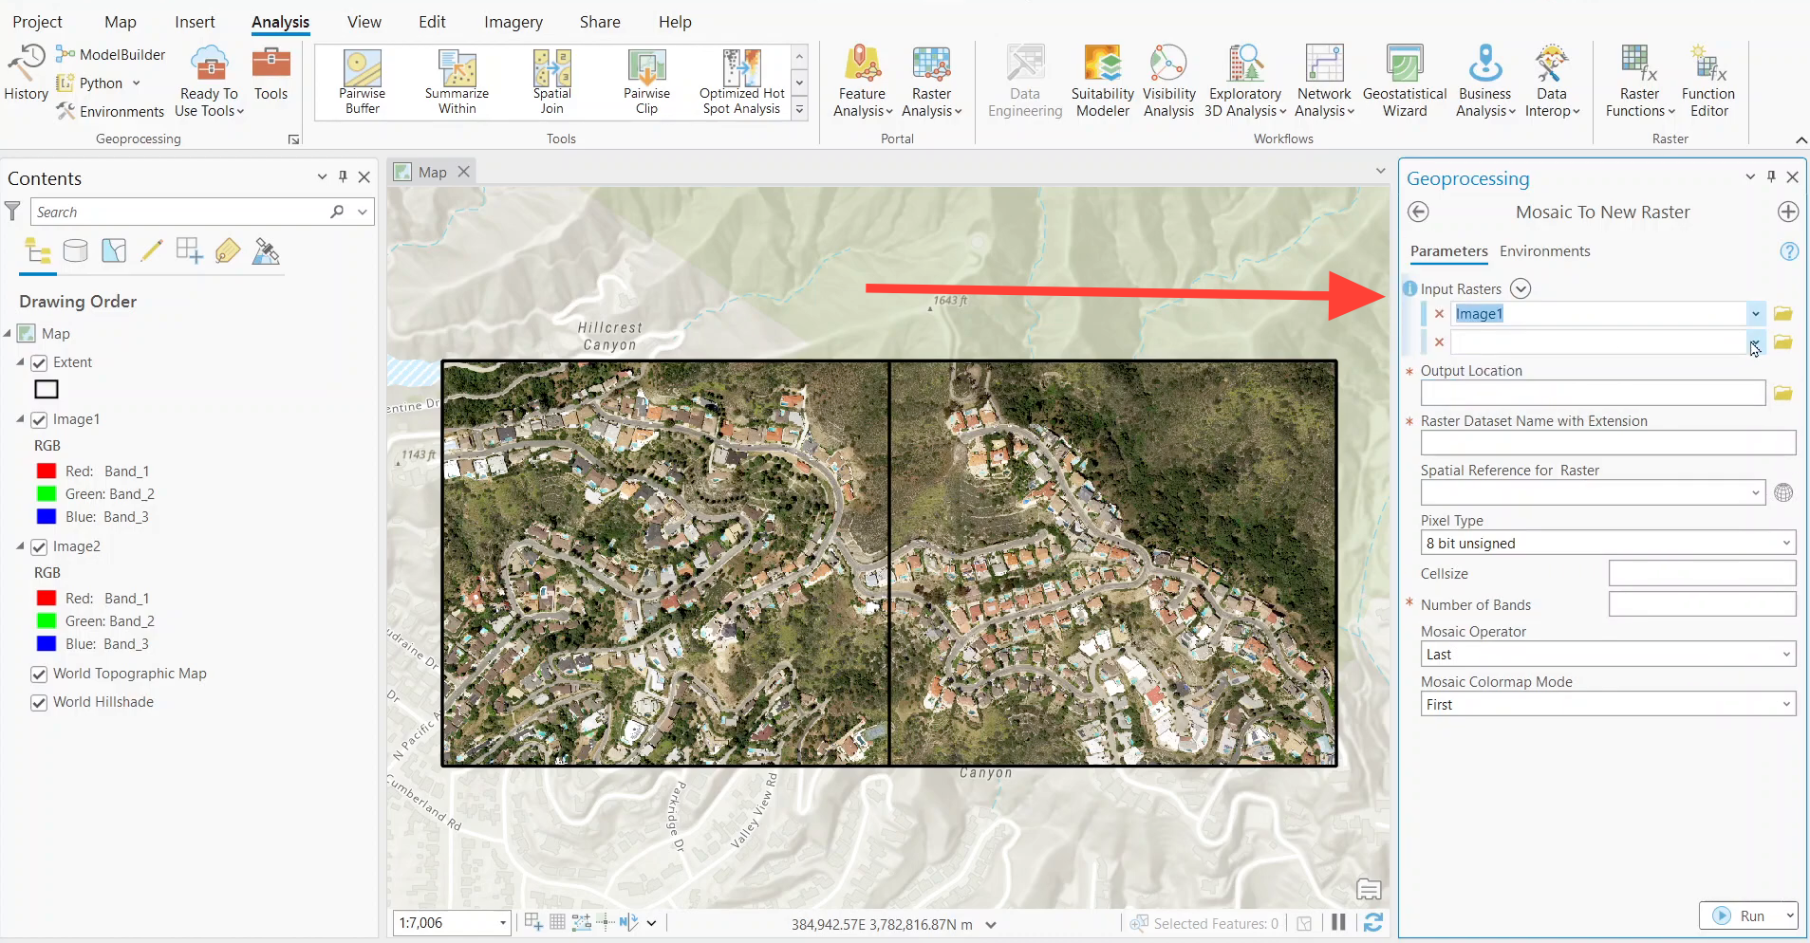Open the Suitability Modeler
Screen dimensions: 1810x943
coord(1102,82)
